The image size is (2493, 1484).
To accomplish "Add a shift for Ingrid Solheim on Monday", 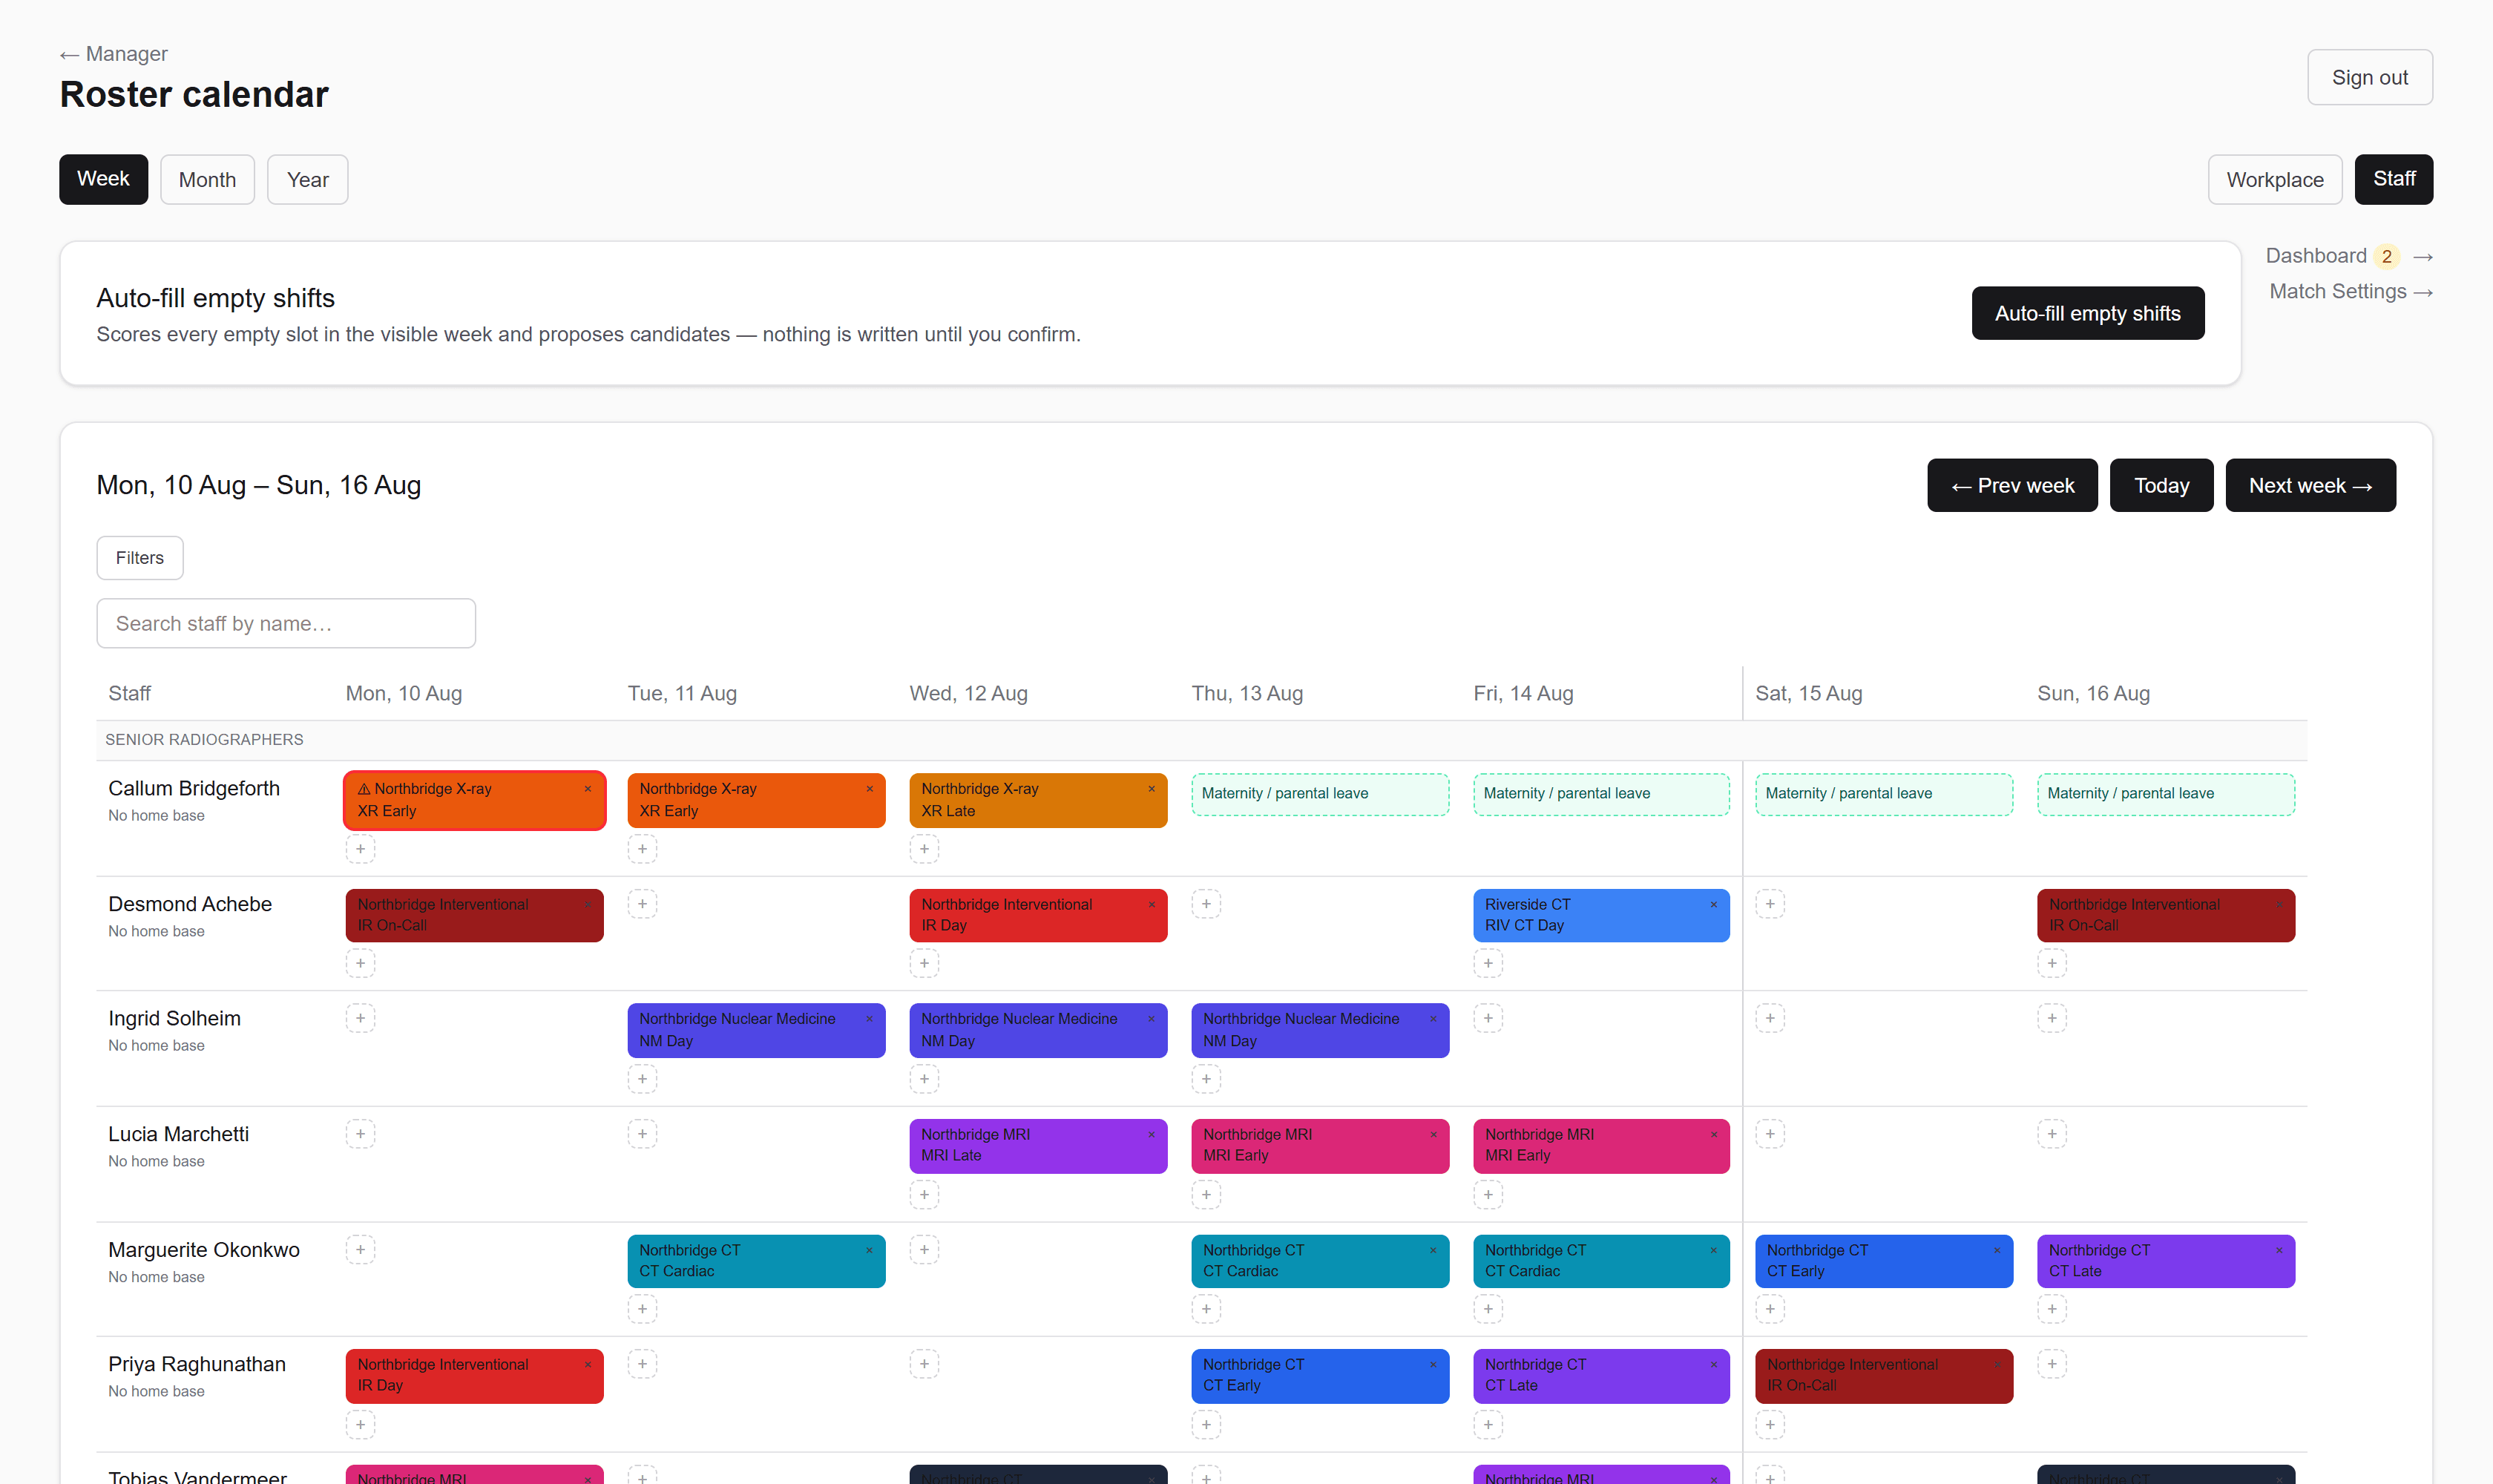I will click(x=360, y=1018).
